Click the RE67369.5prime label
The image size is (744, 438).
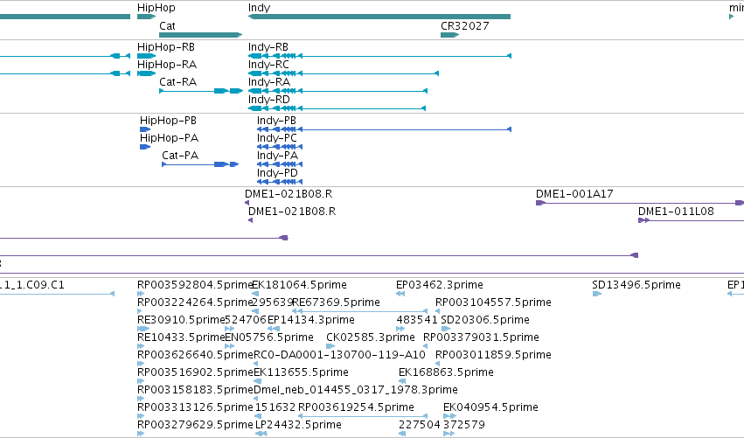(336, 302)
